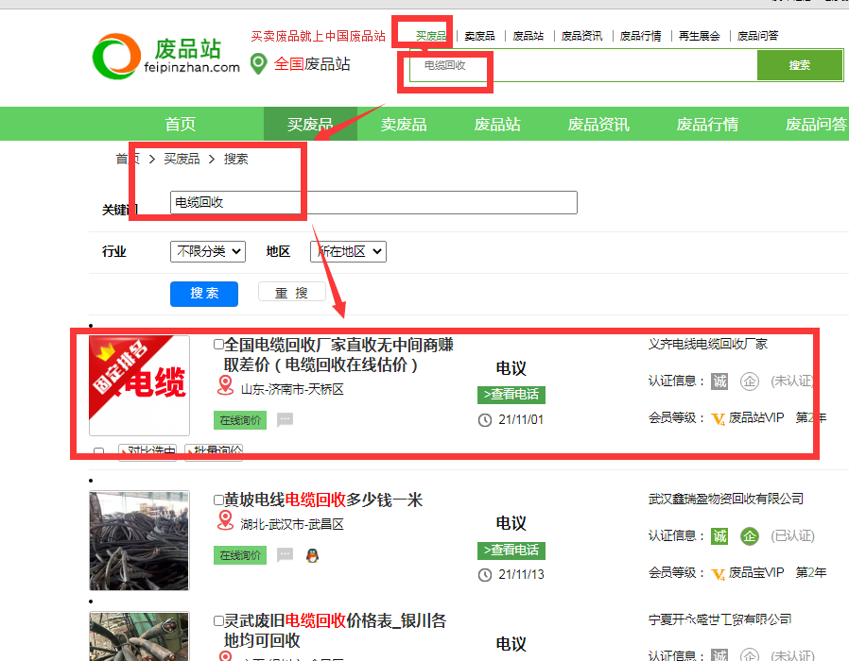
Task: Focus the 关键词 keyword input field
Action: coord(373,202)
